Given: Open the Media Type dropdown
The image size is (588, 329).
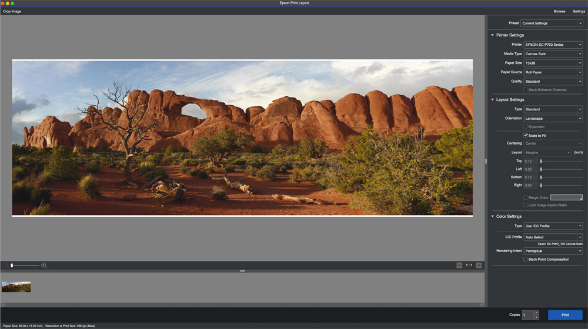Looking at the screenshot, I should tap(553, 54).
